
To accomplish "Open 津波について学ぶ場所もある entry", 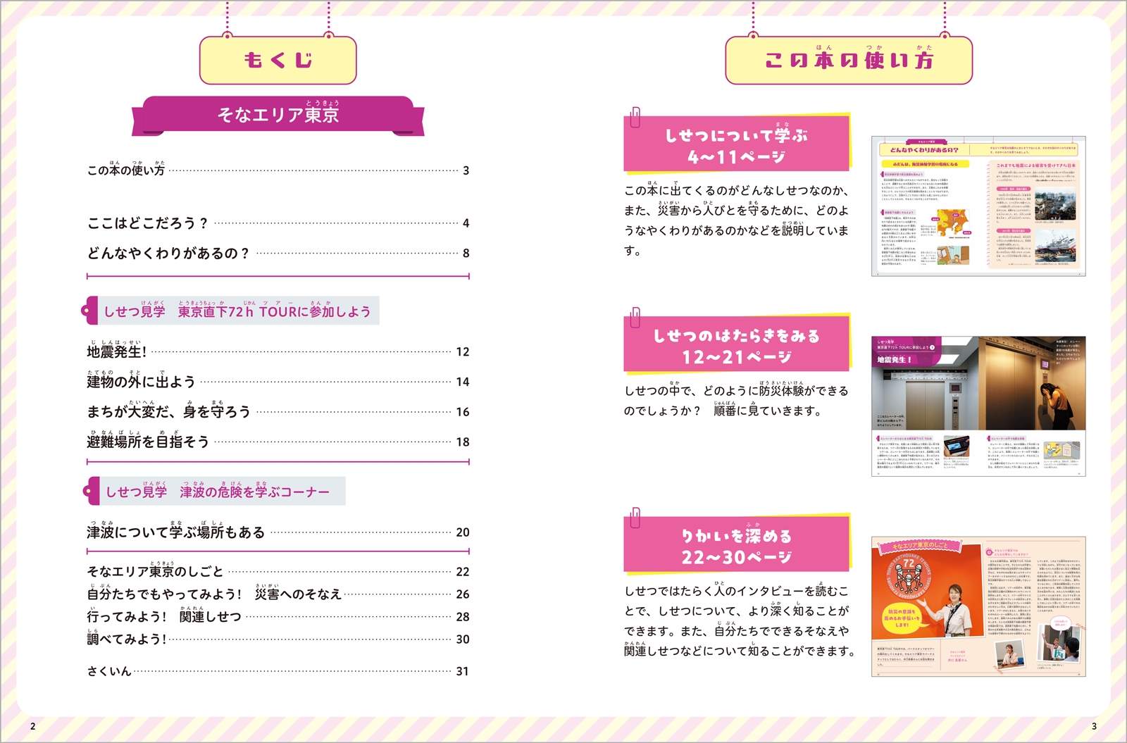I will point(175,532).
